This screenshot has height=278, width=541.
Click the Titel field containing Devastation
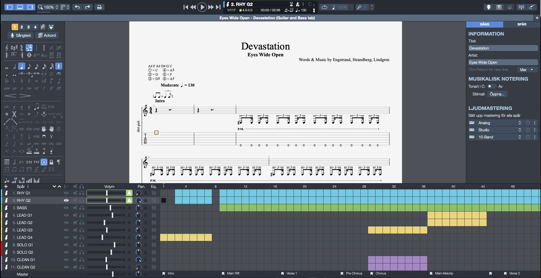(x=503, y=48)
